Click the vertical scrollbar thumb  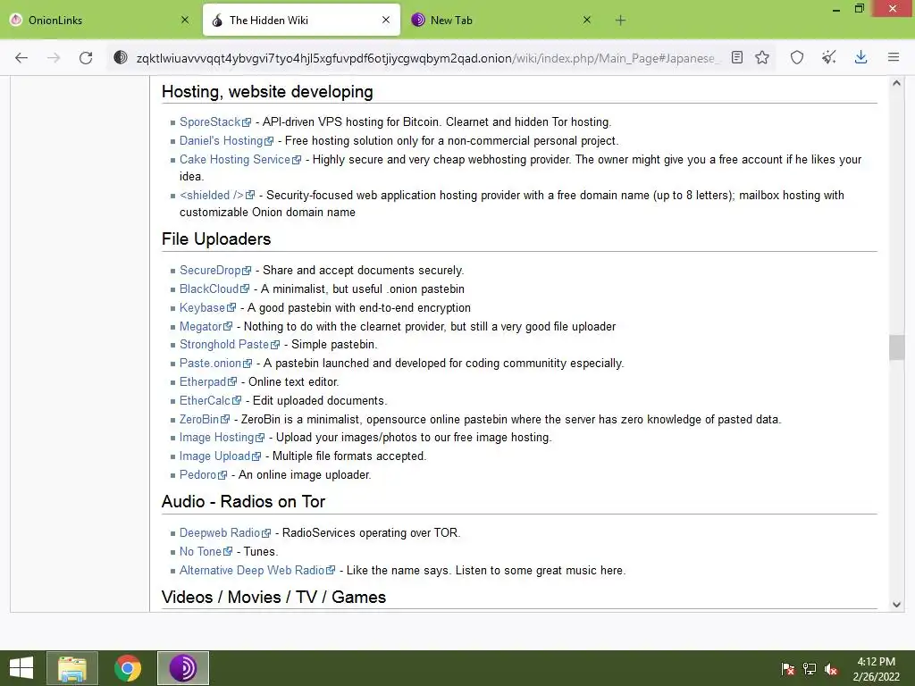pos(896,348)
